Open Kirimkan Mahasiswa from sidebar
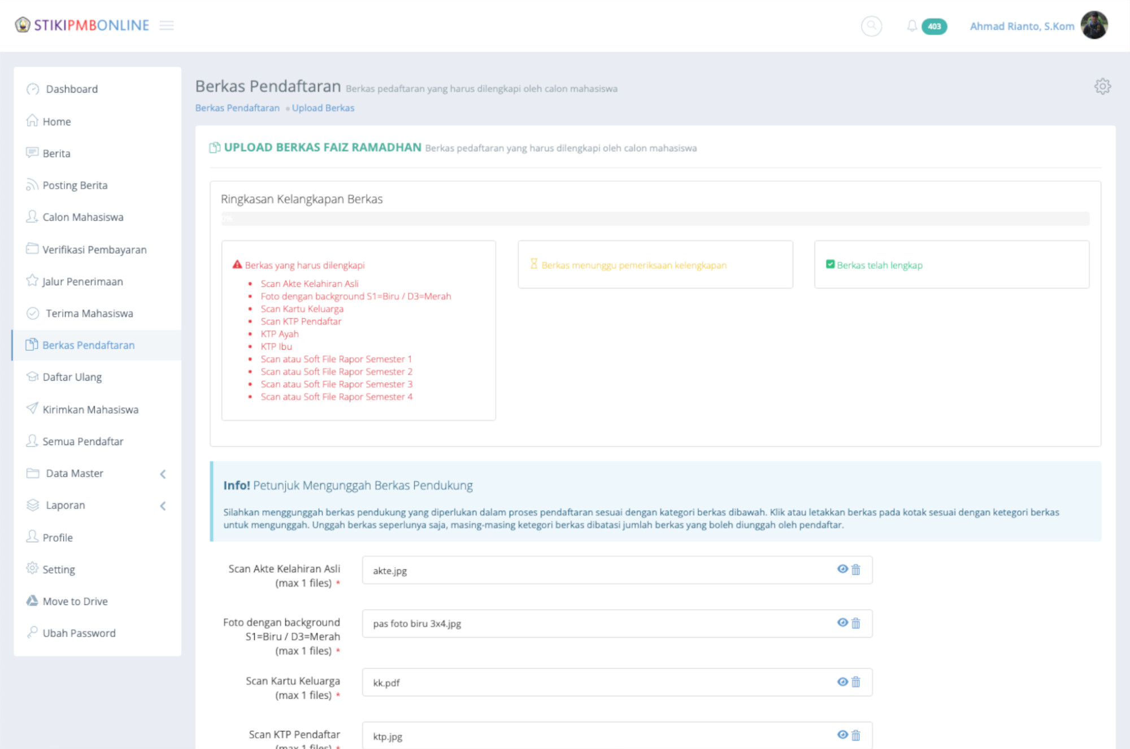Screen dimensions: 1130x749 coord(90,409)
